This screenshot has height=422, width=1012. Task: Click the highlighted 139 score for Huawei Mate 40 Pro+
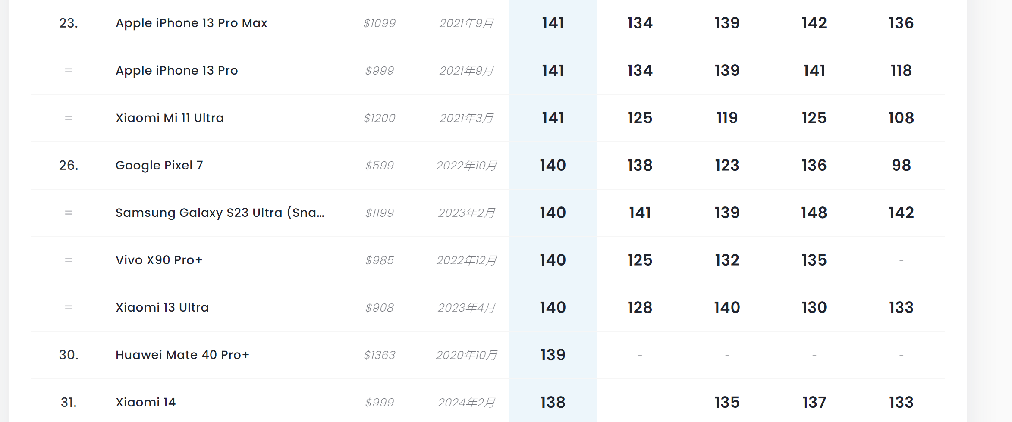(x=553, y=355)
